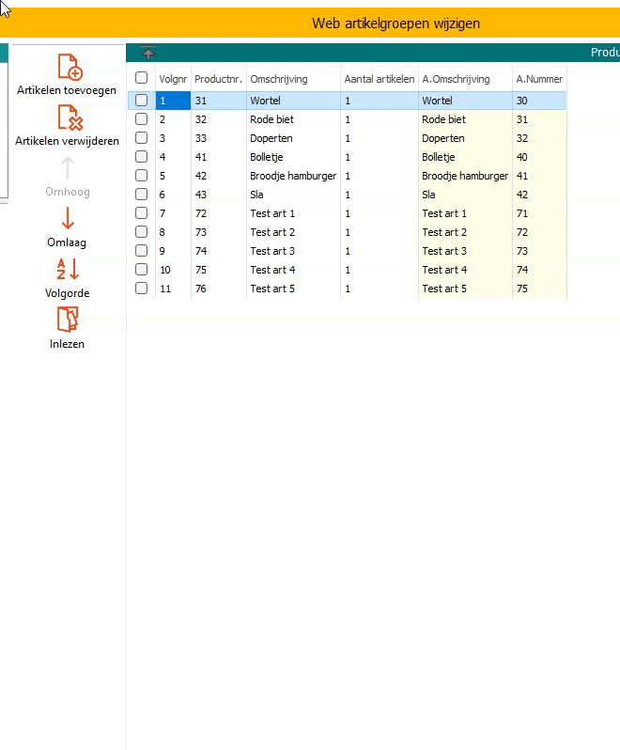This screenshot has height=750, width=620.
Task: Sort by Productnr. column header
Action: point(219,79)
